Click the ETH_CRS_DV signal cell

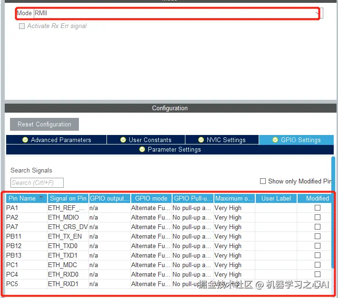click(68, 227)
